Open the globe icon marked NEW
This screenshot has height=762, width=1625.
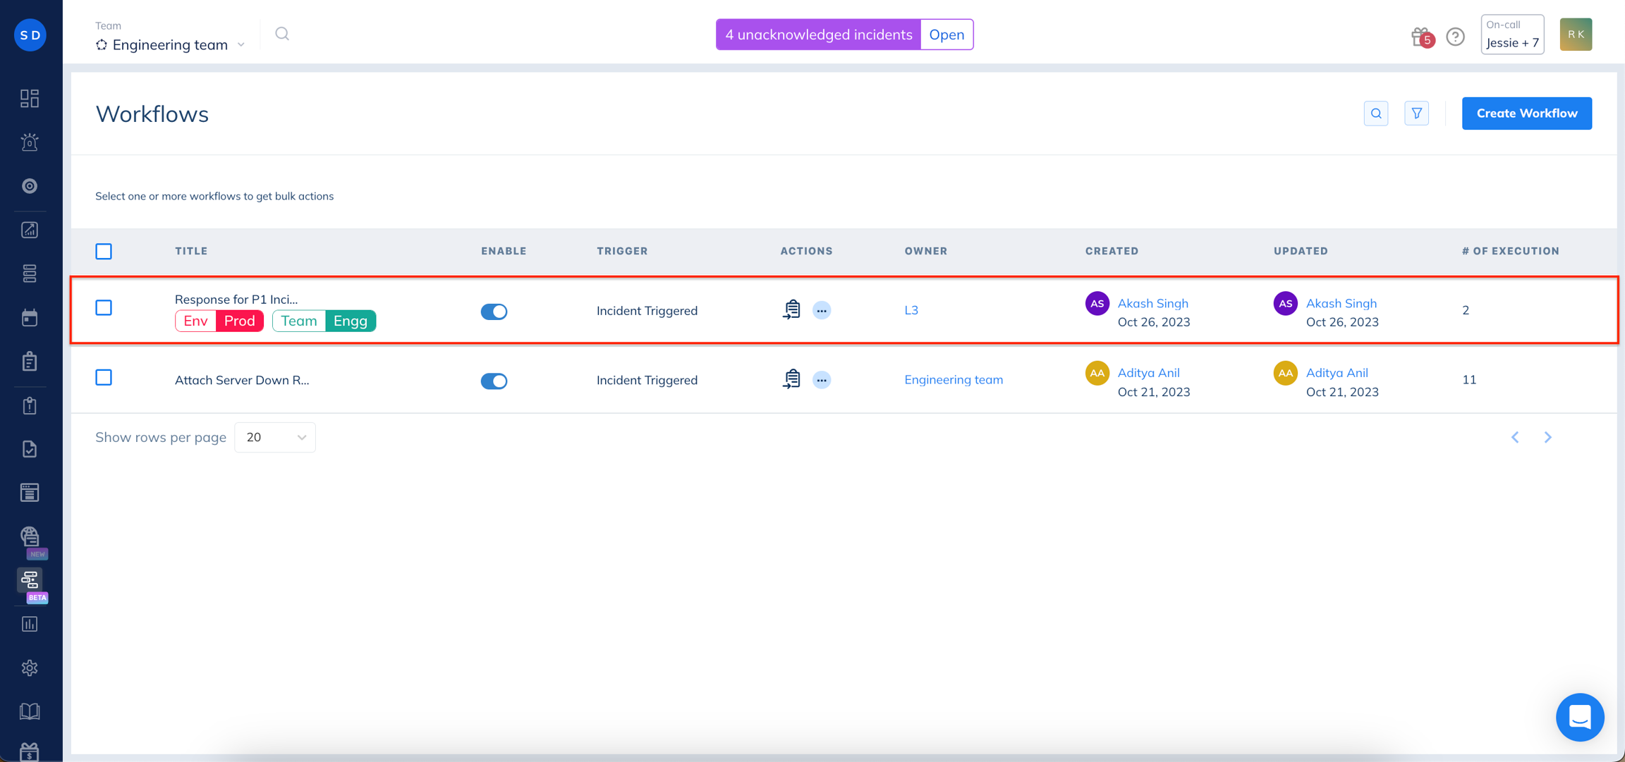point(30,537)
